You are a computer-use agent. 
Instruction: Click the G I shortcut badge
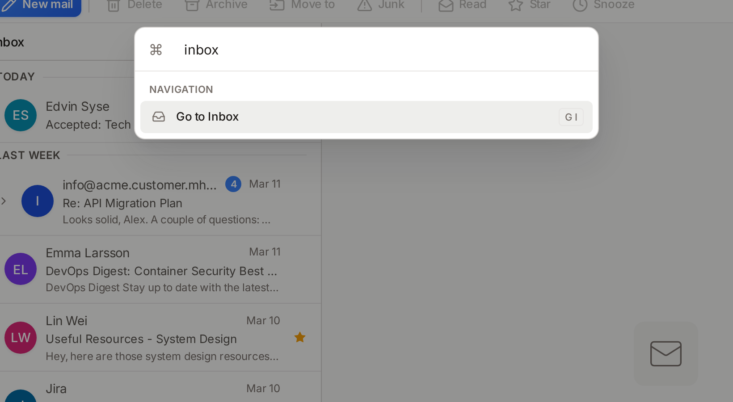(x=571, y=117)
